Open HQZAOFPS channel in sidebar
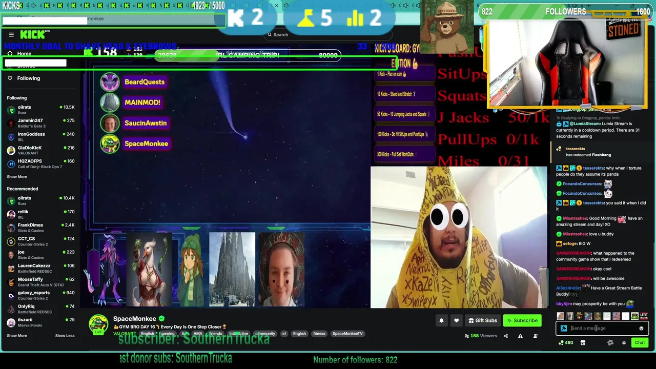This screenshot has height=369, width=656. tap(41, 164)
